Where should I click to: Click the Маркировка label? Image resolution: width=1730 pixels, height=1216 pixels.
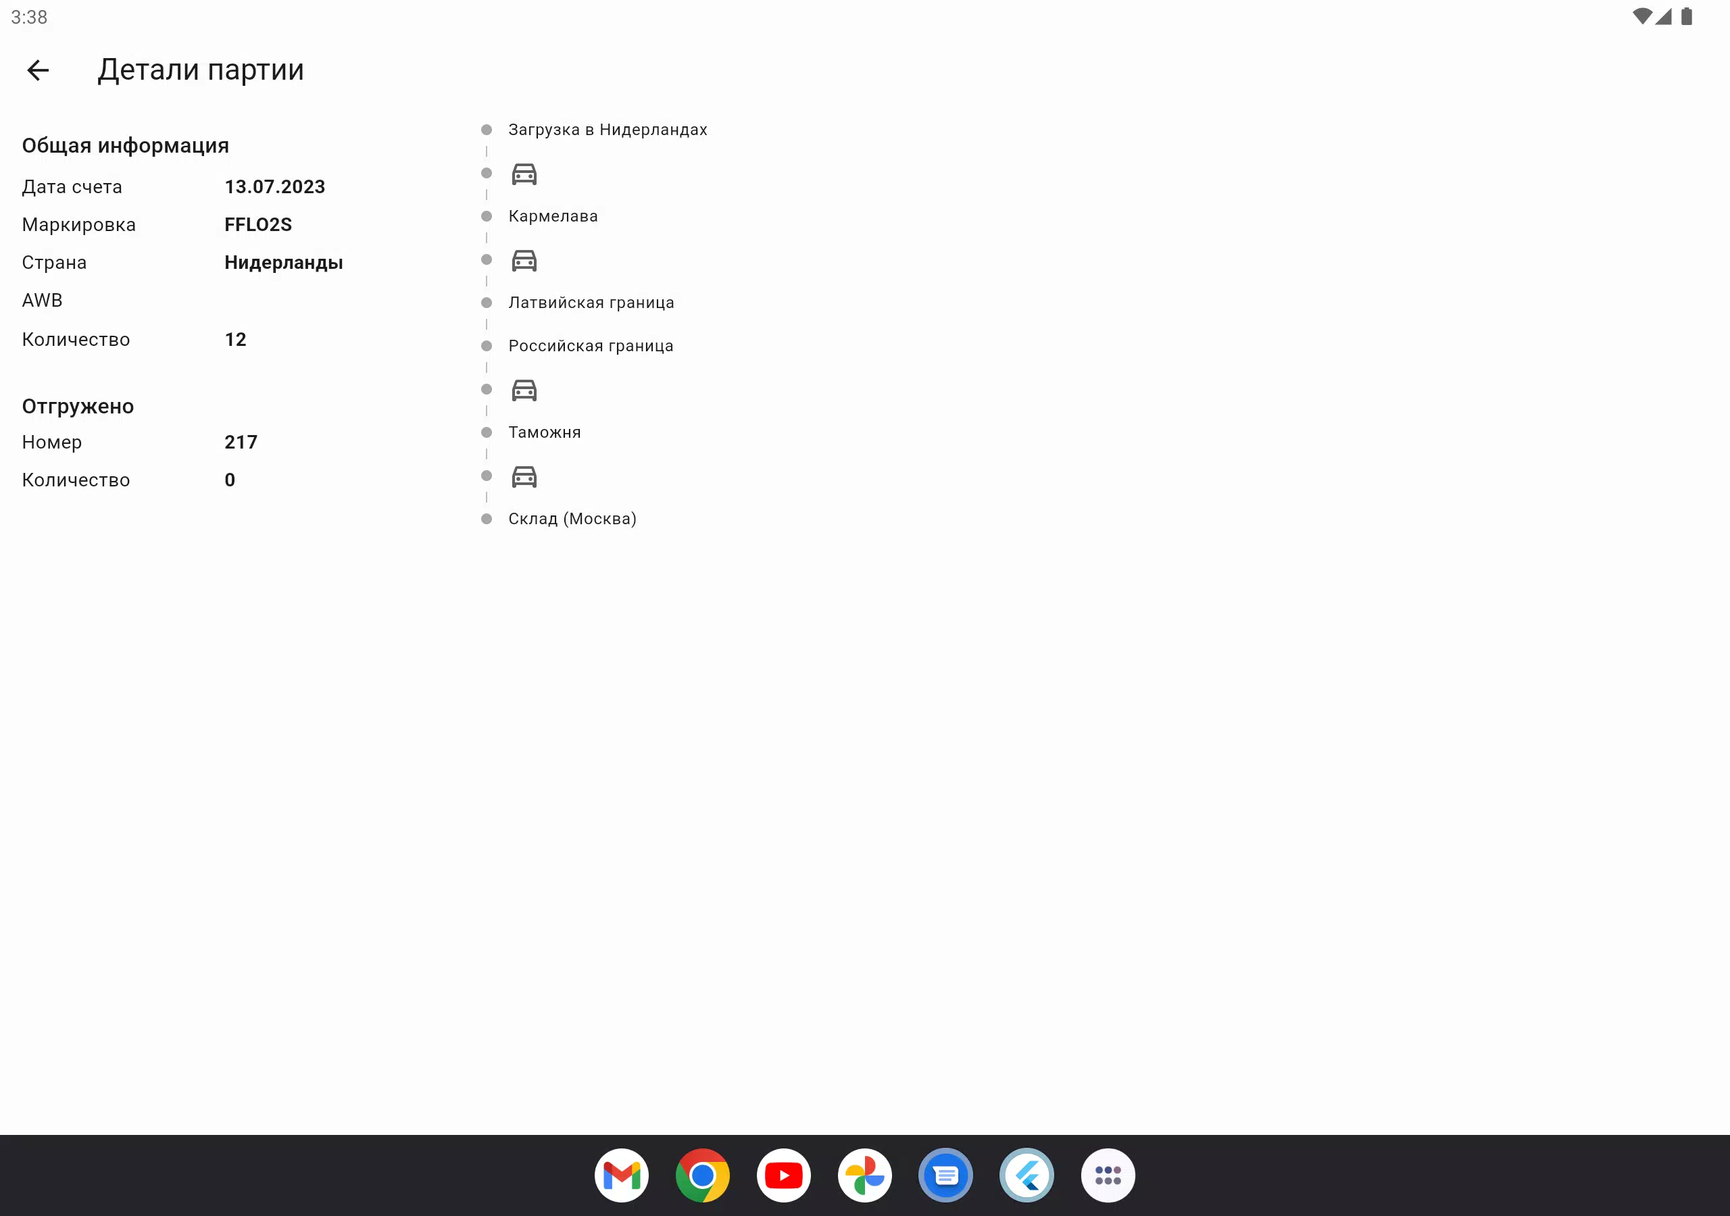click(x=79, y=224)
